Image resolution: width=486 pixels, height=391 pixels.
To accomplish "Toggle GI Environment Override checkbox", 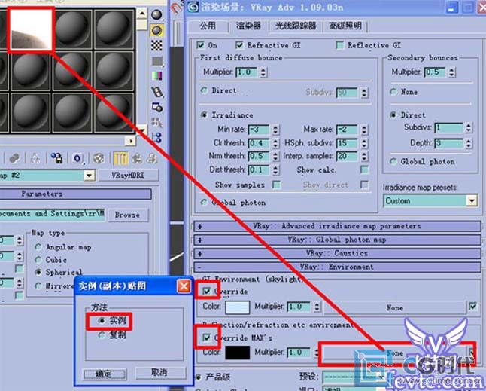I will [206, 291].
